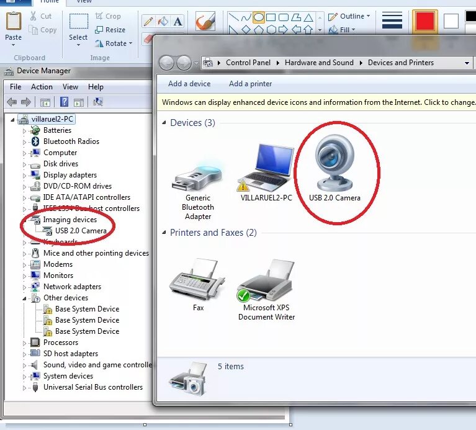Select the SD host adapters item
This screenshot has width=476, height=430.
(x=71, y=354)
